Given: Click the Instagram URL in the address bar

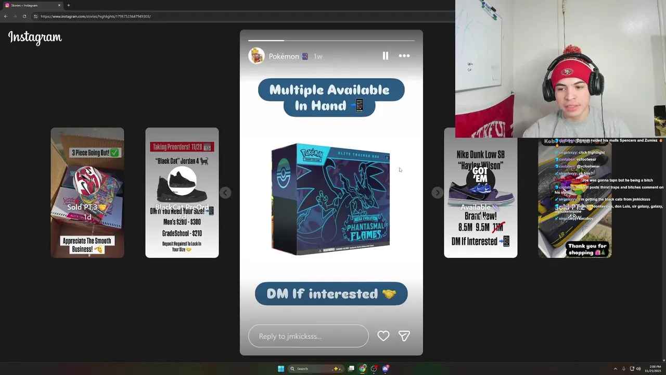Looking at the screenshot, I should click(96, 16).
